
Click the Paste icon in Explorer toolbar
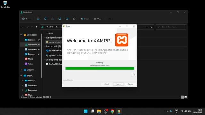tap(53, 19)
